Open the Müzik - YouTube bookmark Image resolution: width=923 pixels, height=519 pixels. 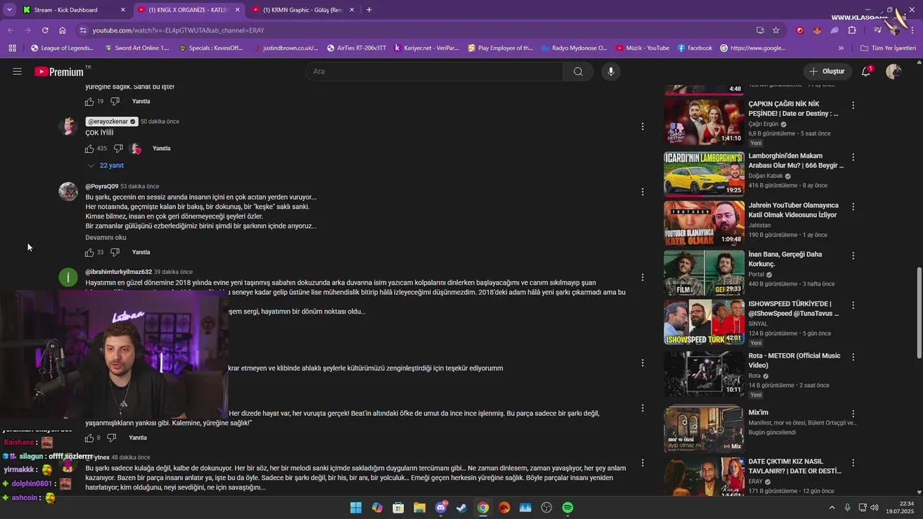[x=642, y=48]
